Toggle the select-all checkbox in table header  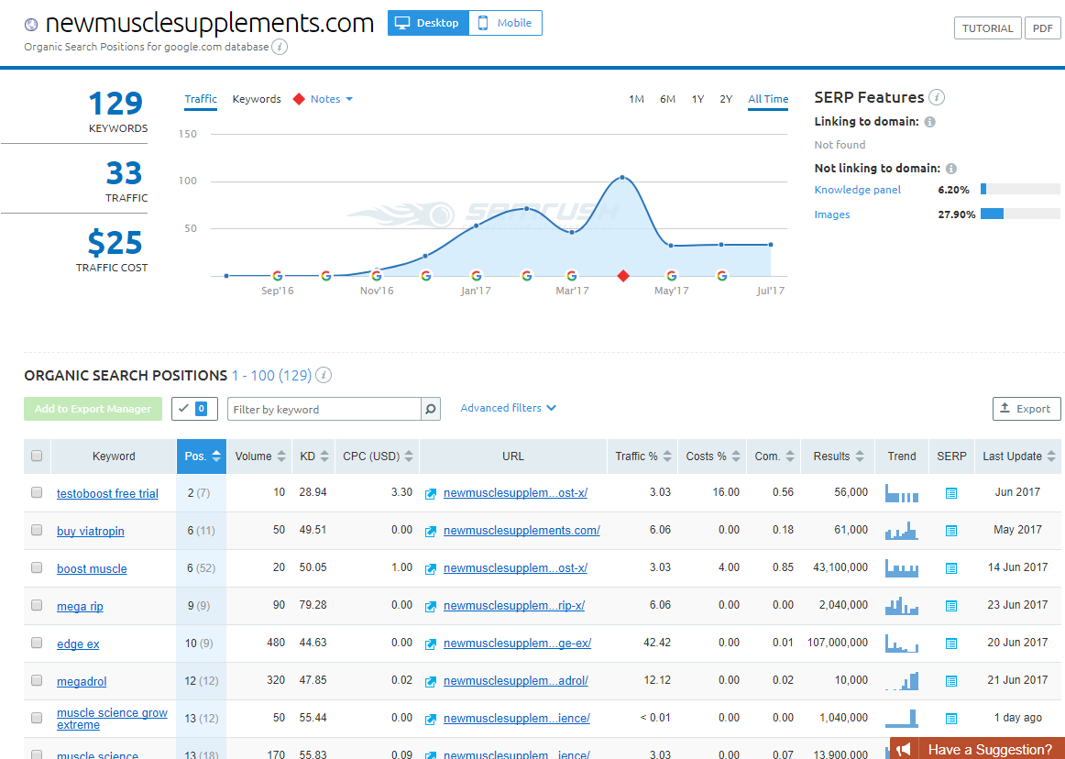pyautogui.click(x=37, y=456)
